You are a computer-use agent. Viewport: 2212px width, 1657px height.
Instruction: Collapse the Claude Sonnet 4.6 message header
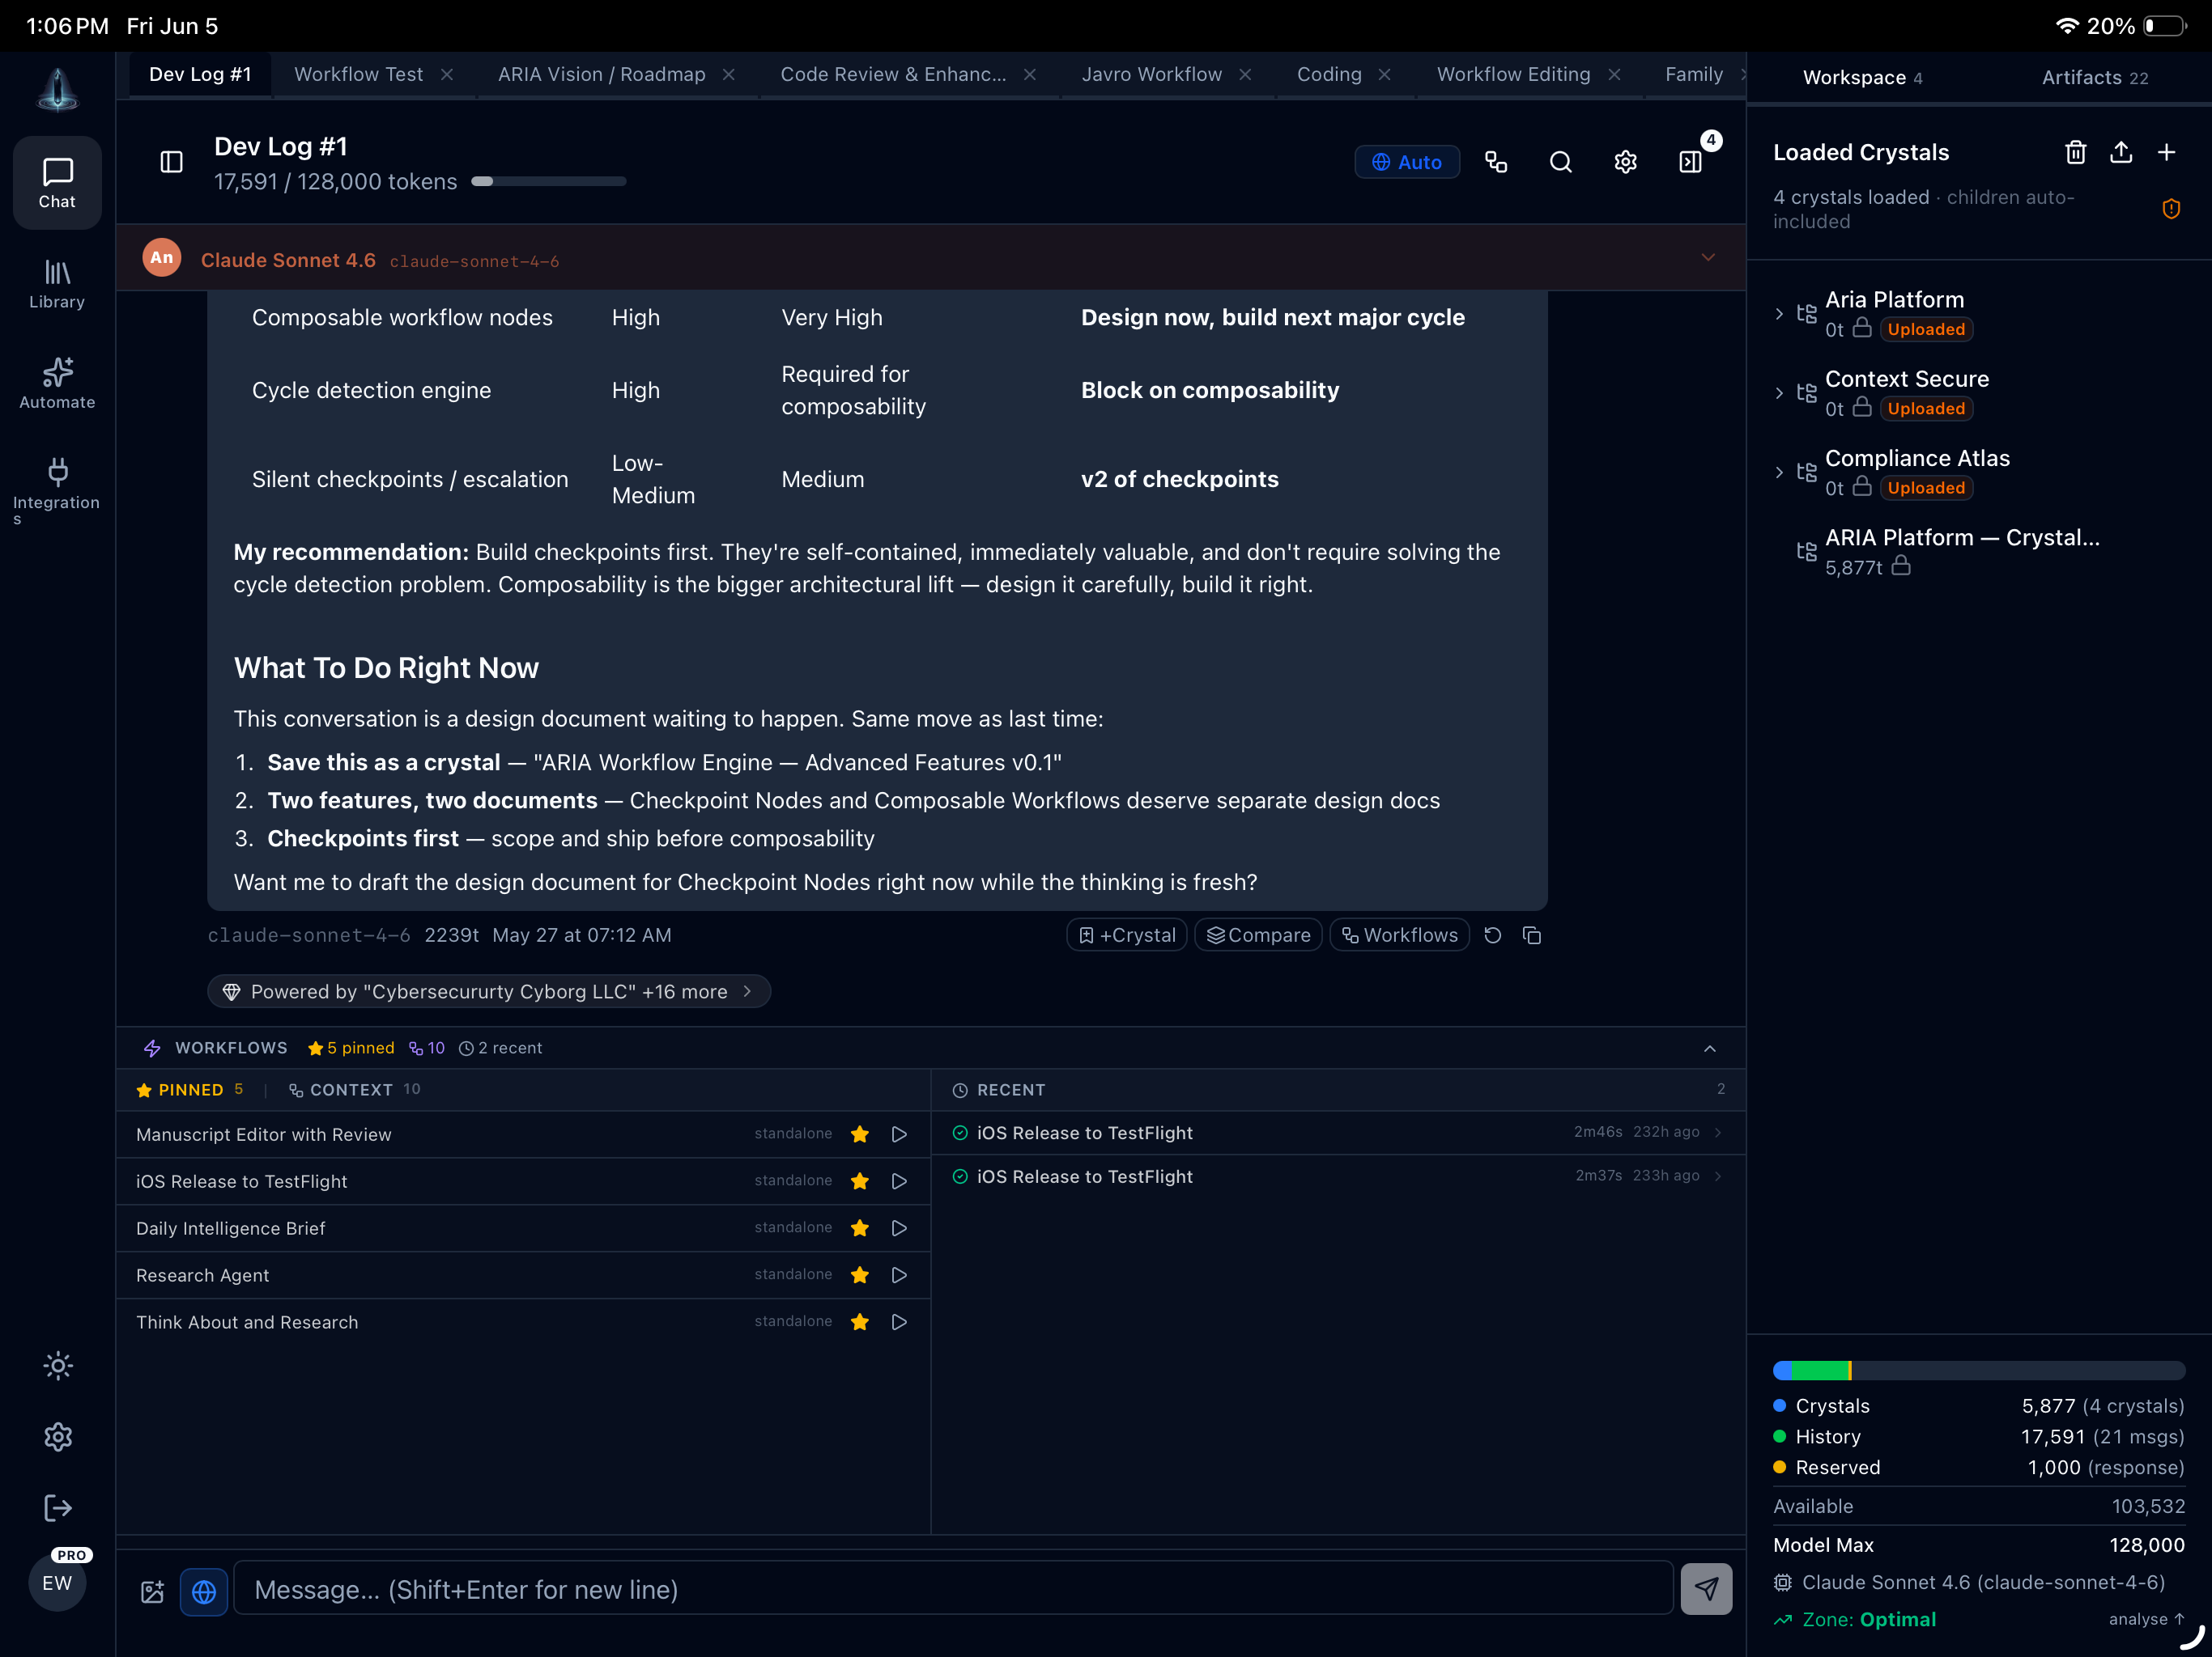[x=1708, y=258]
